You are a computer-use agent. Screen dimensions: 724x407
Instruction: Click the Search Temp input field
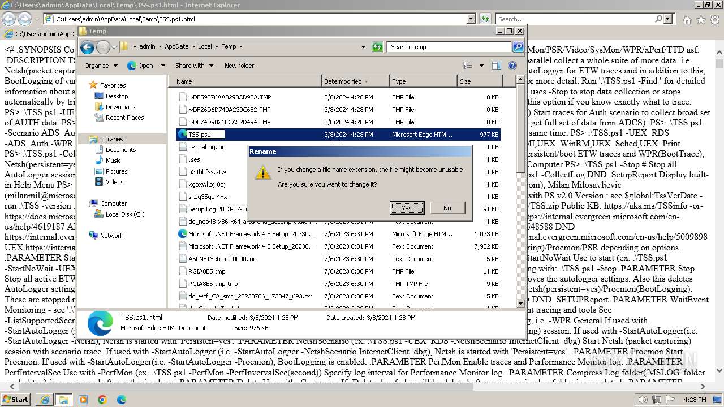(x=450, y=47)
